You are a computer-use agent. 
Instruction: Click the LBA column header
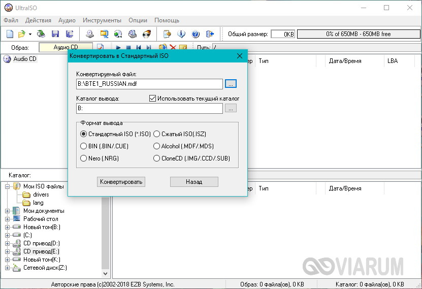click(399, 61)
